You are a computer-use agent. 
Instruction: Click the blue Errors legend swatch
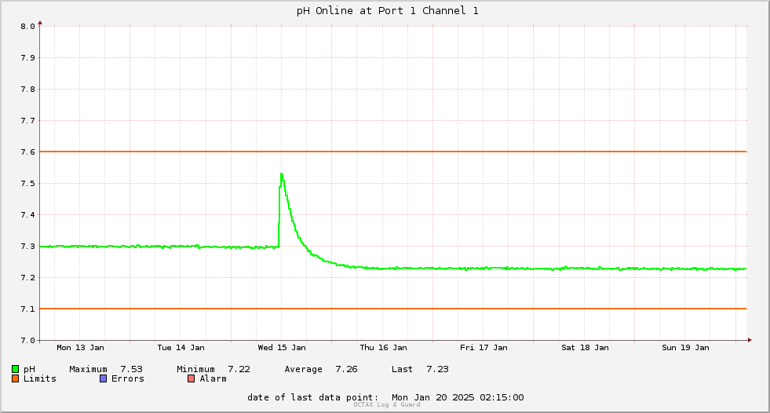click(x=103, y=378)
